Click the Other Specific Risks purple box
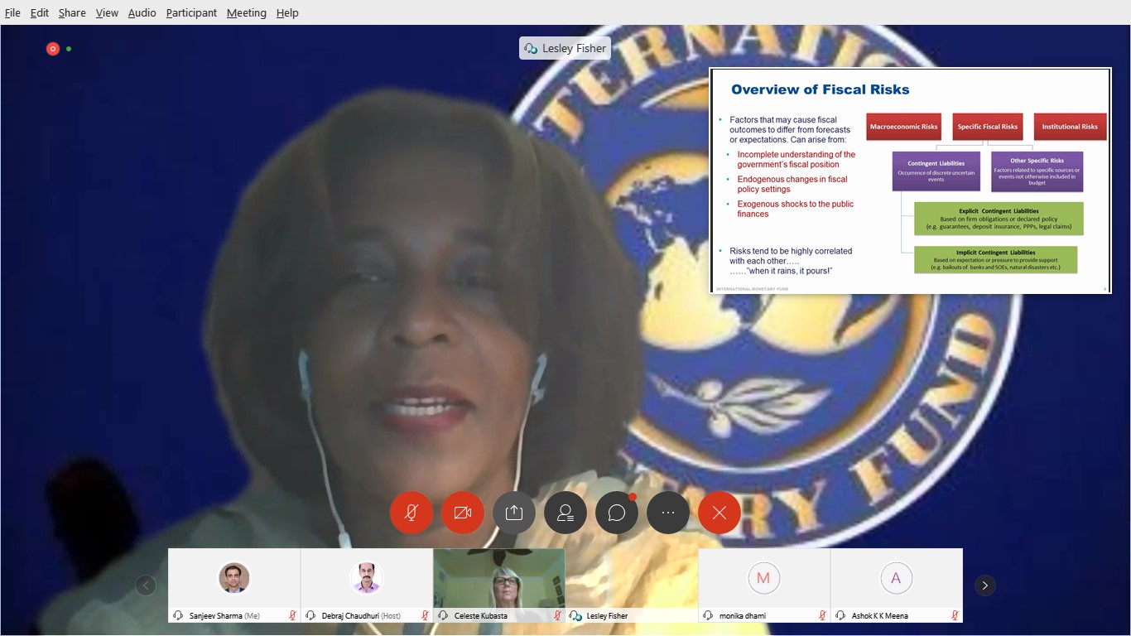1131x636 pixels. tap(1037, 171)
